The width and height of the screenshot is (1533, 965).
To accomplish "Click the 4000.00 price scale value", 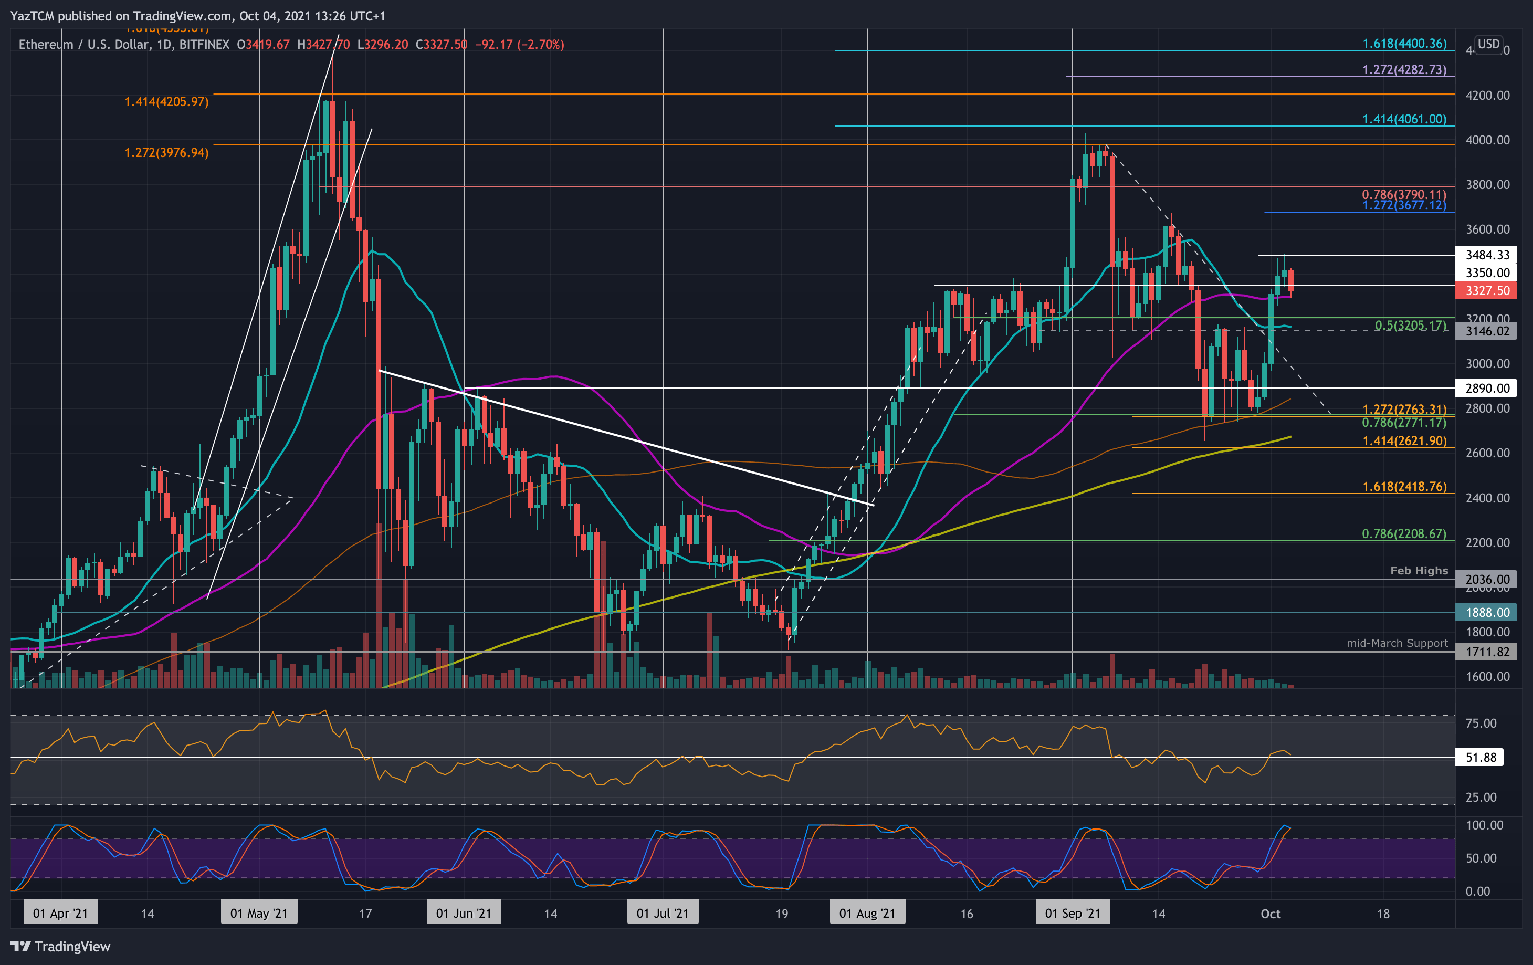I will (x=1488, y=140).
